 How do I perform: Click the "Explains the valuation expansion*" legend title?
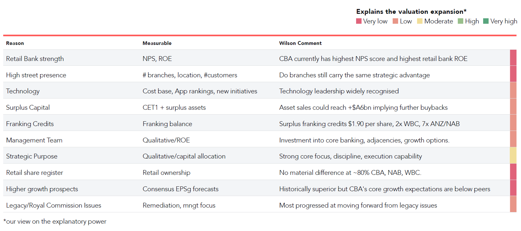click(x=411, y=12)
